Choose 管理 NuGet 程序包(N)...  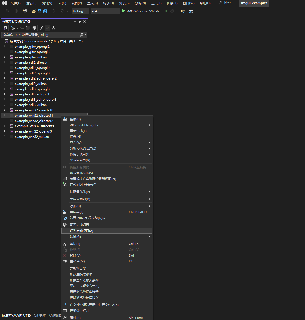[x=107, y=218]
